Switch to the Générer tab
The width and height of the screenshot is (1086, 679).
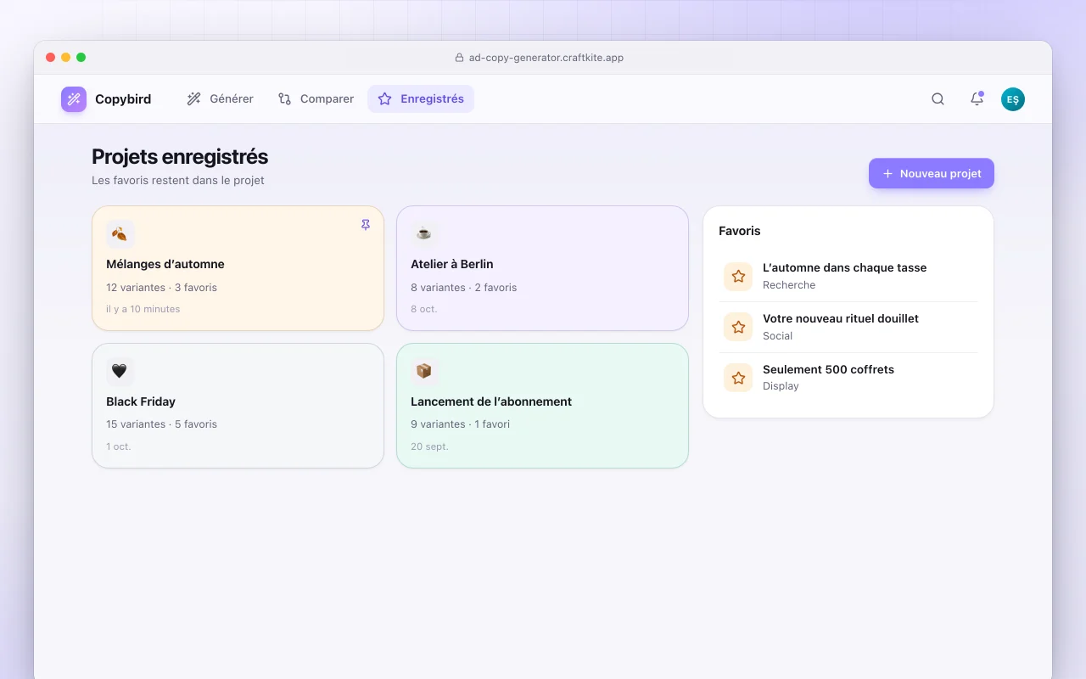pos(221,98)
